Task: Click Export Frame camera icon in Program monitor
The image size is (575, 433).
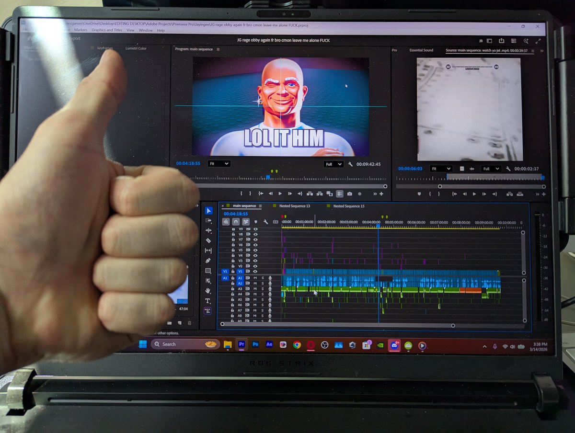Action: (350, 194)
